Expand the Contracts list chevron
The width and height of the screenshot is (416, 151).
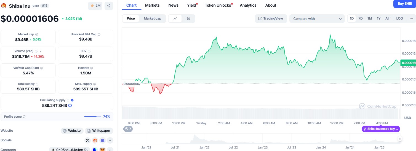click(110, 150)
